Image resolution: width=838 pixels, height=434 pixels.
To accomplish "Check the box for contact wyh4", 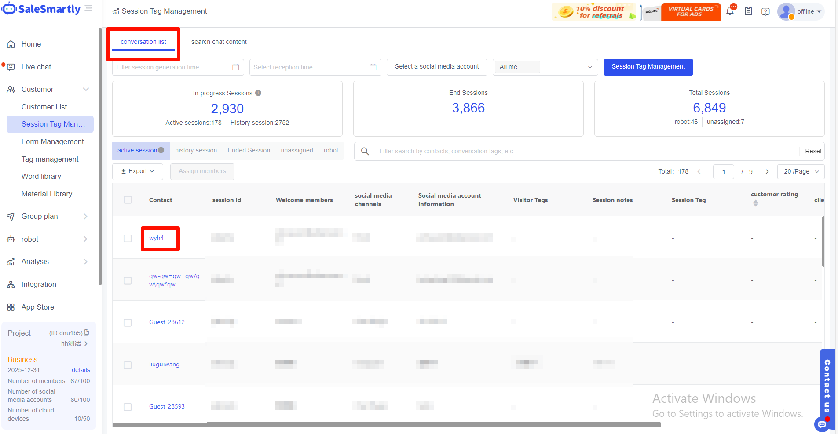I will pos(128,238).
